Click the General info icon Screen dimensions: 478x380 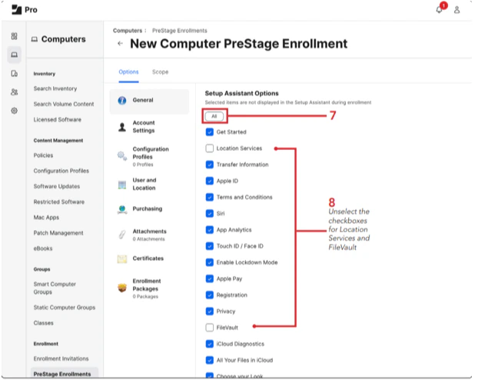[x=122, y=101]
